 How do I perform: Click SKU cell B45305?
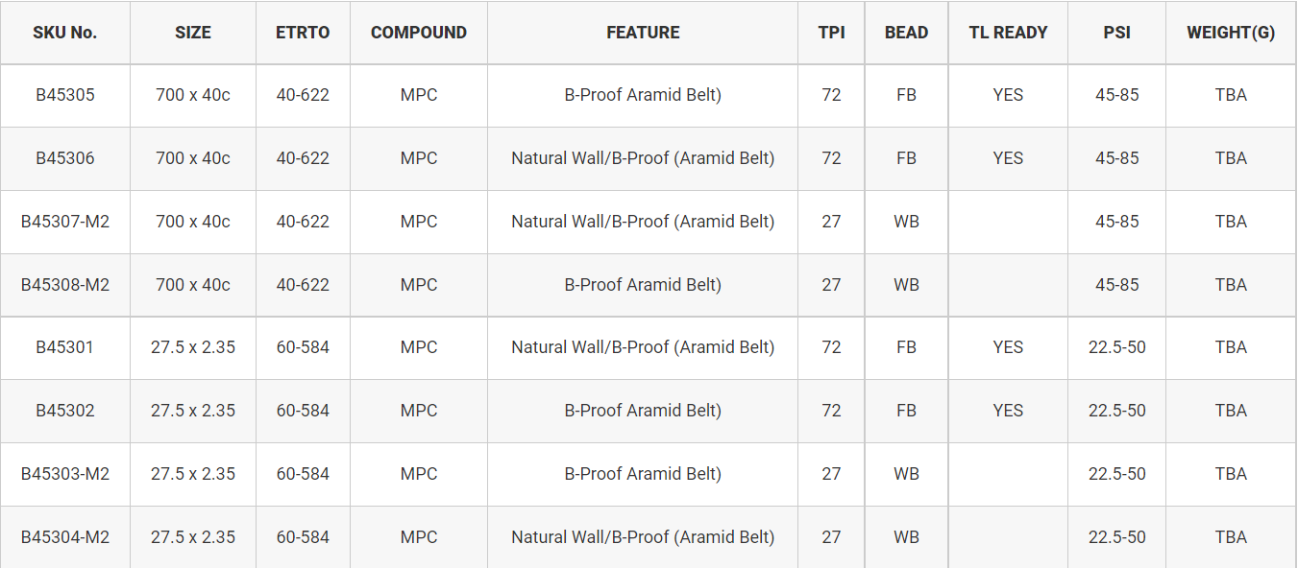(65, 95)
